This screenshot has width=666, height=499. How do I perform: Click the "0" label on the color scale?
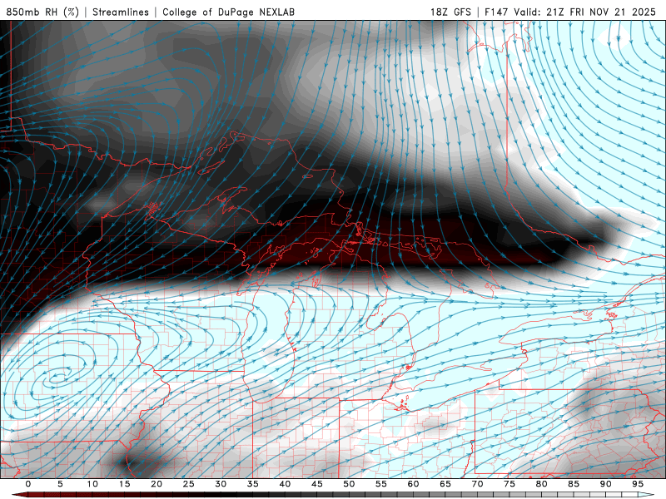click(28, 484)
